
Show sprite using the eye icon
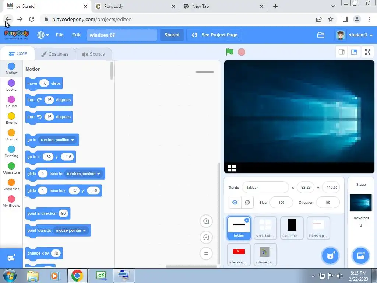point(235,202)
